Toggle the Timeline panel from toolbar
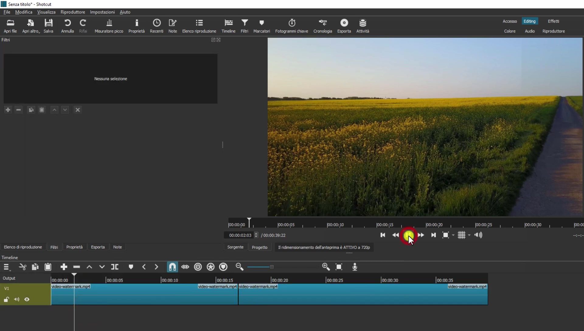This screenshot has height=331, width=584. 228,26
